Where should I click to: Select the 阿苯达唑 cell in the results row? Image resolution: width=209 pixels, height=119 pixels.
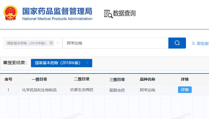148,90
